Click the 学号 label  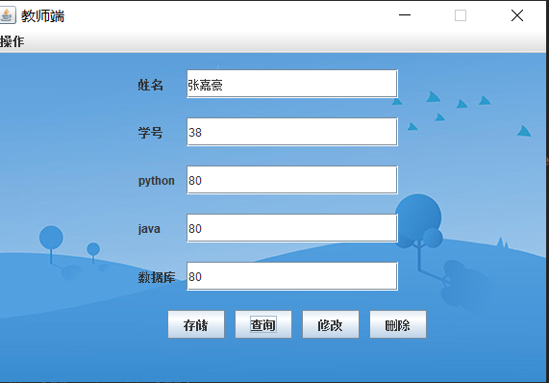[x=150, y=133]
